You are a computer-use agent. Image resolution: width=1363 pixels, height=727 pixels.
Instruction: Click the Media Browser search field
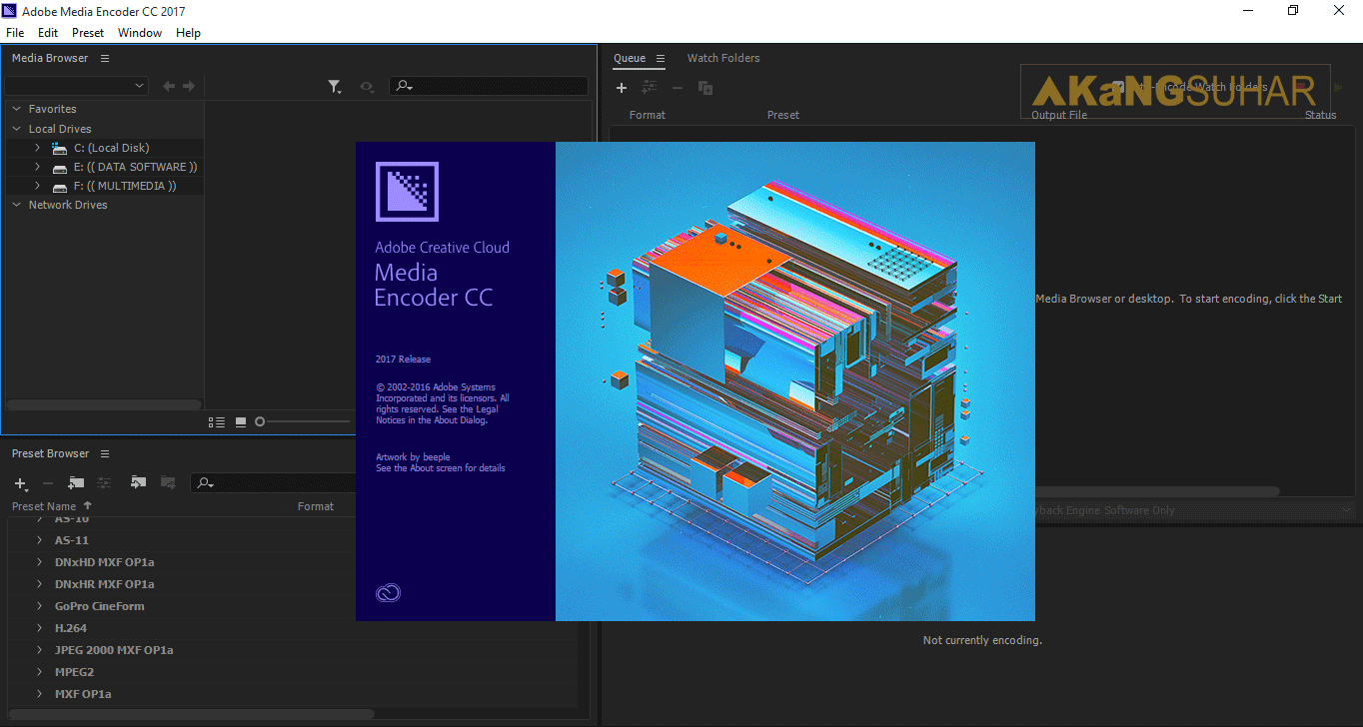tap(489, 86)
